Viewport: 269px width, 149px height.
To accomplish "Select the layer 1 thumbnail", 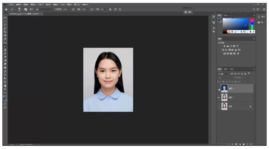I will 224,97.
